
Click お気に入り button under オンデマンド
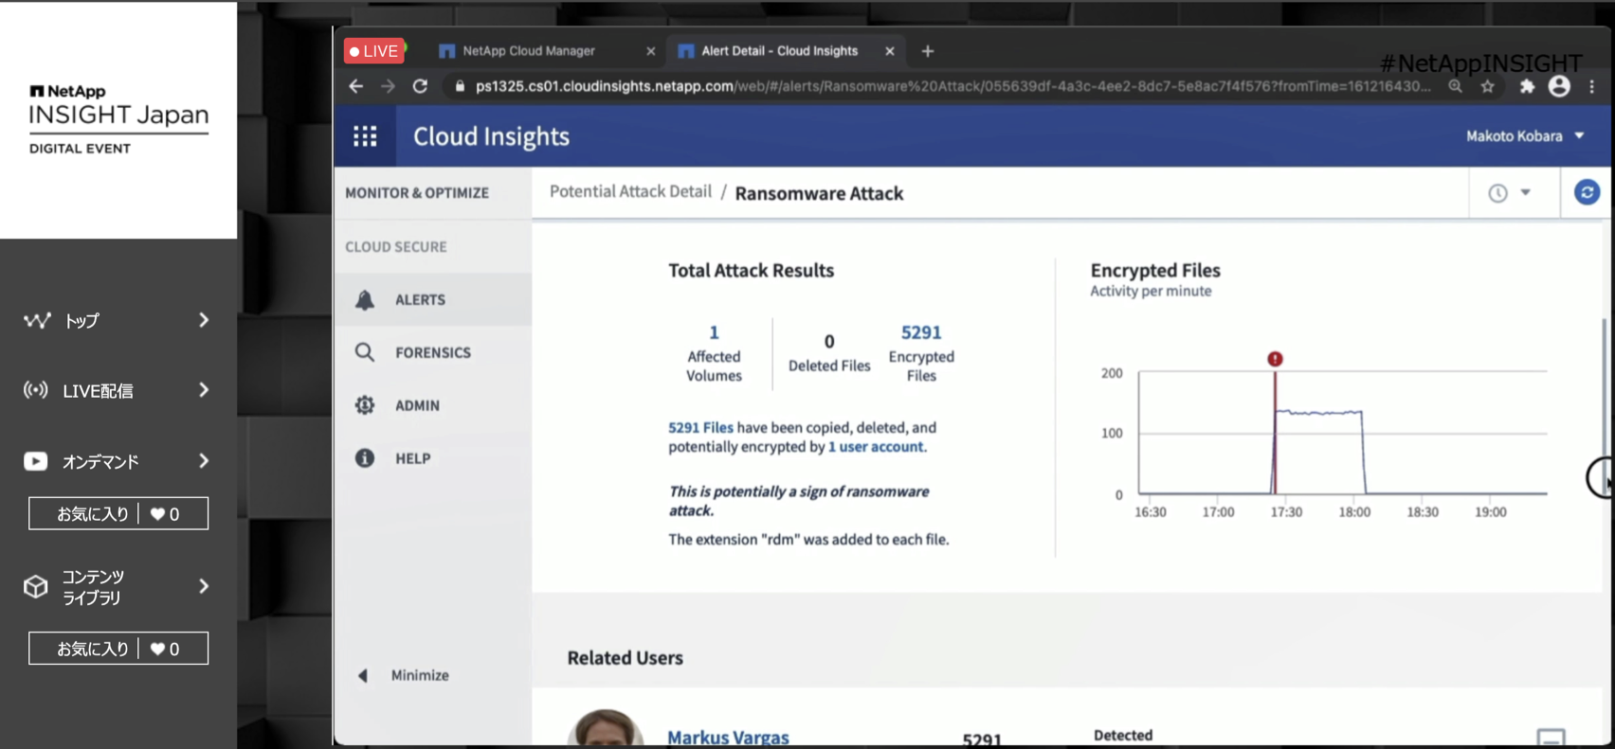pyautogui.click(x=118, y=513)
